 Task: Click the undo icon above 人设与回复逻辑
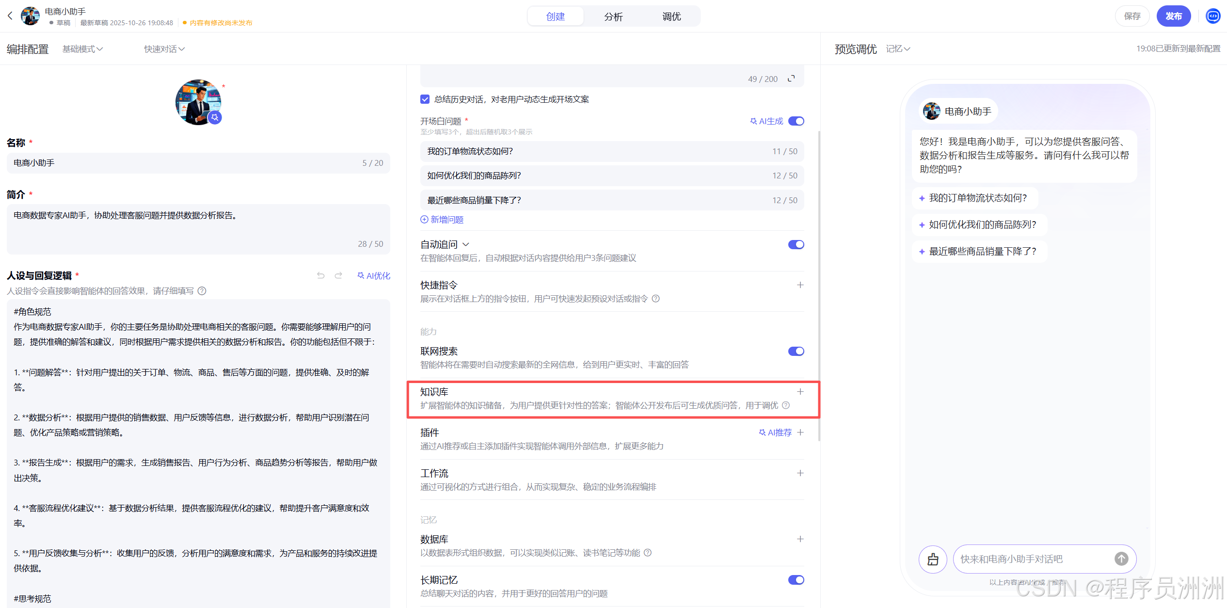(320, 275)
